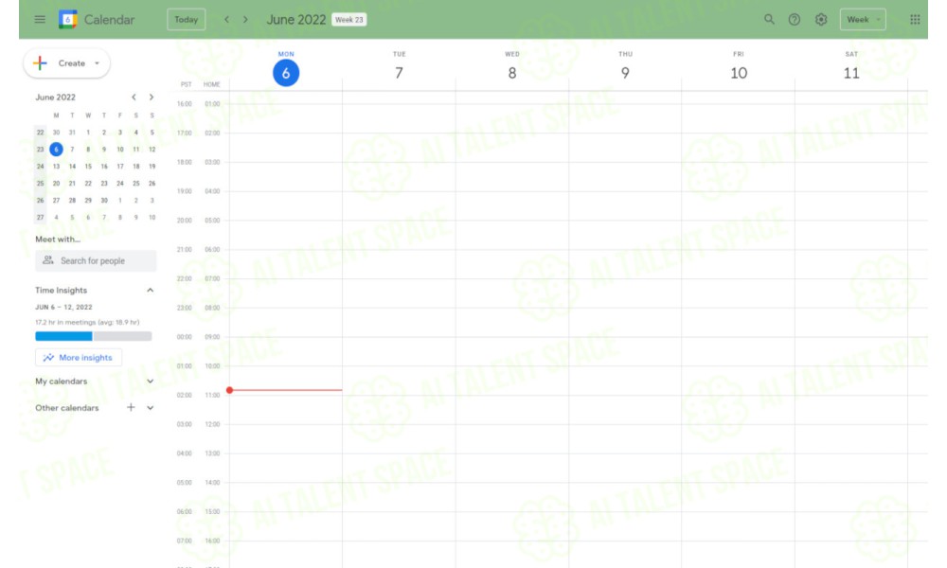947x568 pixels.
Task: Click the PST timezone label
Action: 186,84
